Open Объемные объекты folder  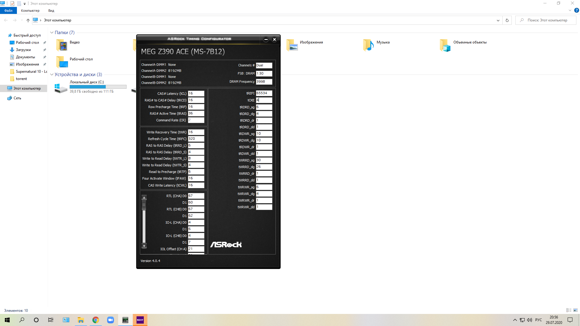[445, 45]
